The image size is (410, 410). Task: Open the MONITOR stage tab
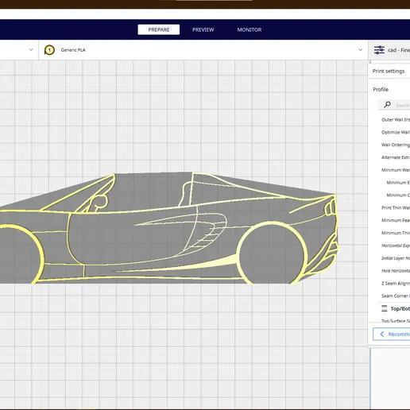[x=249, y=29]
